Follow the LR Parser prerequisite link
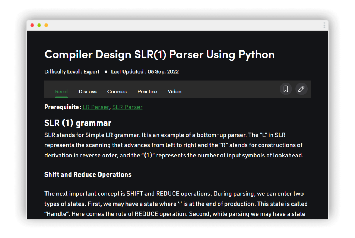The image size is (355, 238). 95,107
